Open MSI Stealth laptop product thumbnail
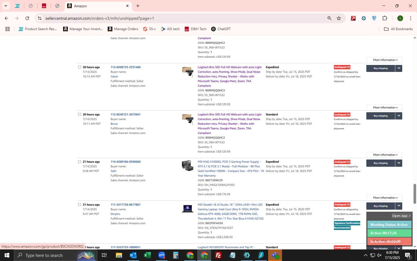The width and height of the screenshot is (417, 261). (187, 209)
